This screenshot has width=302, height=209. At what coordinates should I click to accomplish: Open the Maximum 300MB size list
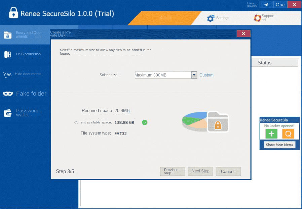pos(163,75)
